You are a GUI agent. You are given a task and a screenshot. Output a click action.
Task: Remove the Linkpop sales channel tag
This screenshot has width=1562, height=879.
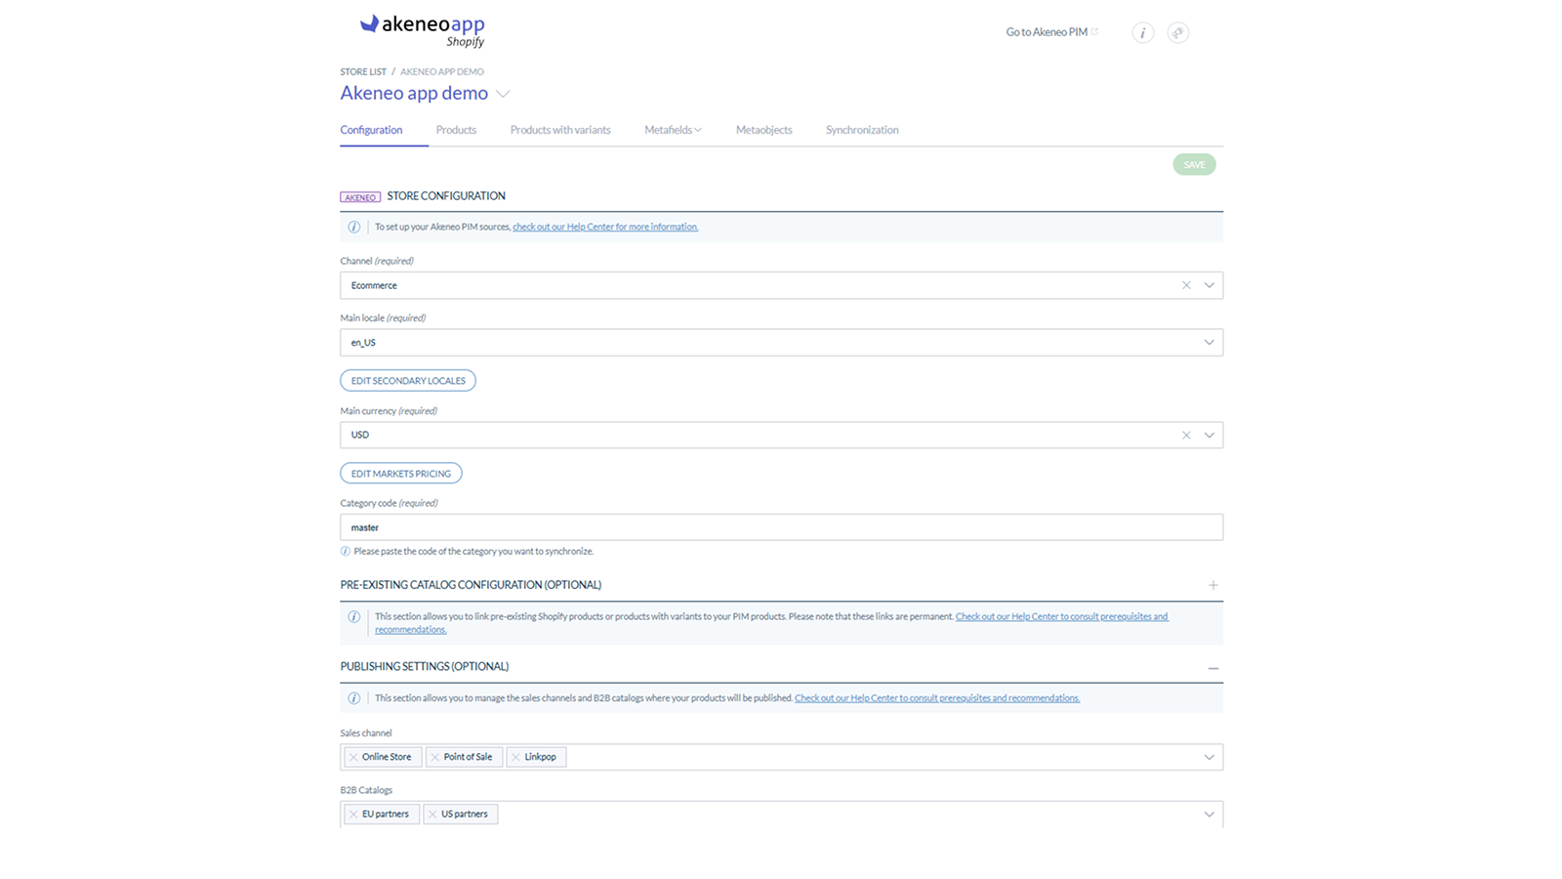point(515,757)
